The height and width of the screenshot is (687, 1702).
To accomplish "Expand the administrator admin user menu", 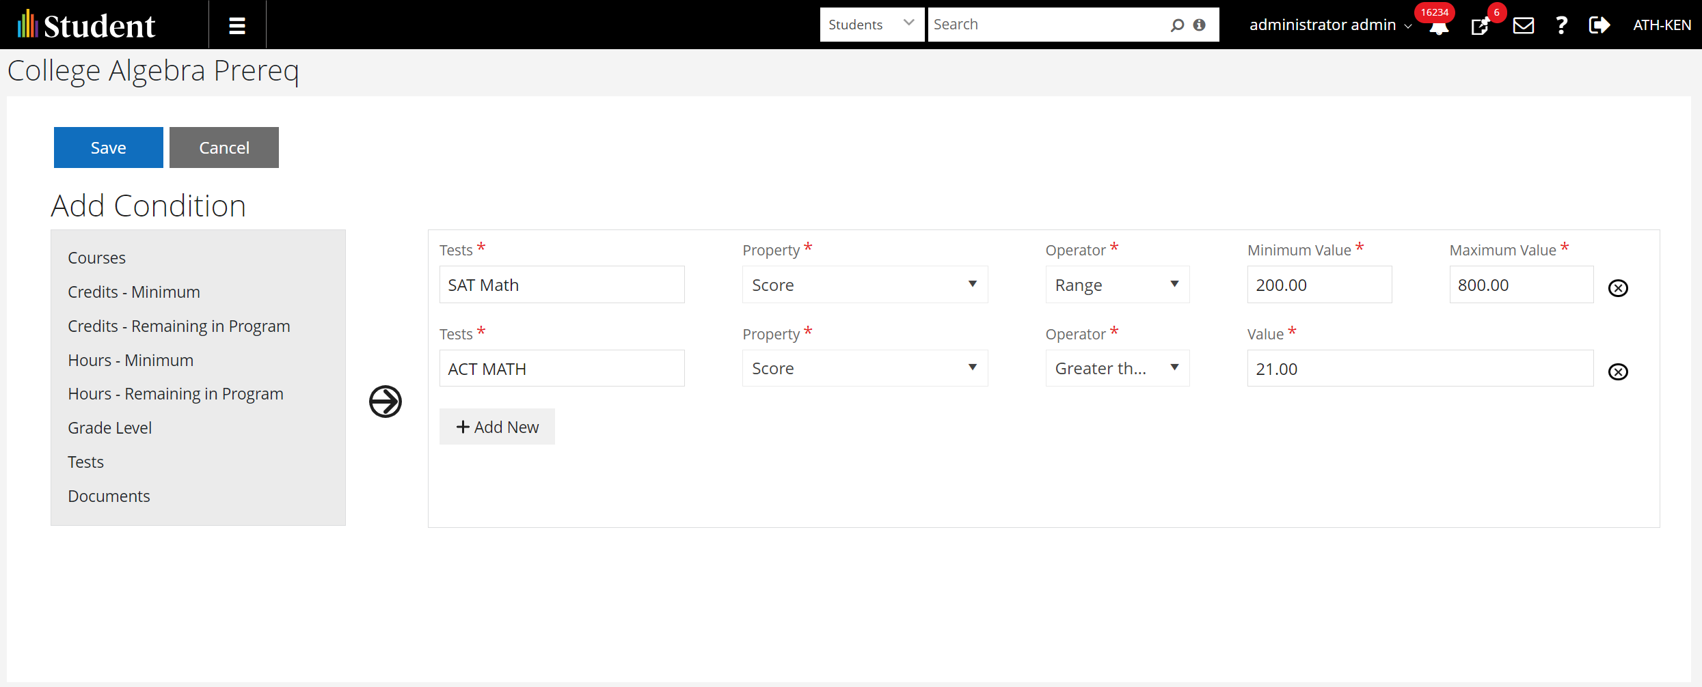I will pyautogui.click(x=1329, y=25).
